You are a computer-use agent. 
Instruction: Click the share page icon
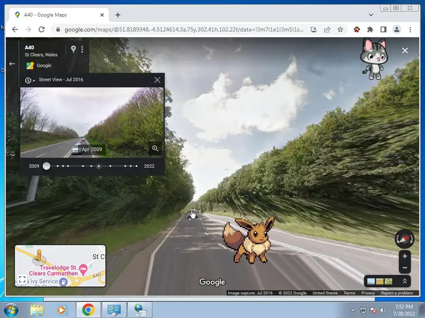click(x=327, y=29)
